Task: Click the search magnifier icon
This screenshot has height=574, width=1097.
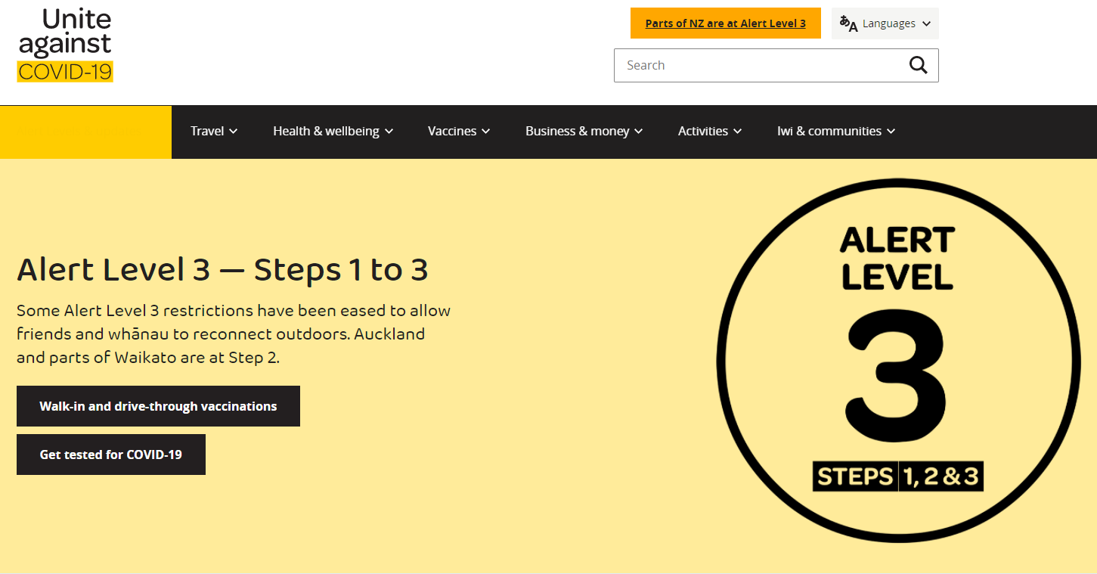Action: [918, 65]
